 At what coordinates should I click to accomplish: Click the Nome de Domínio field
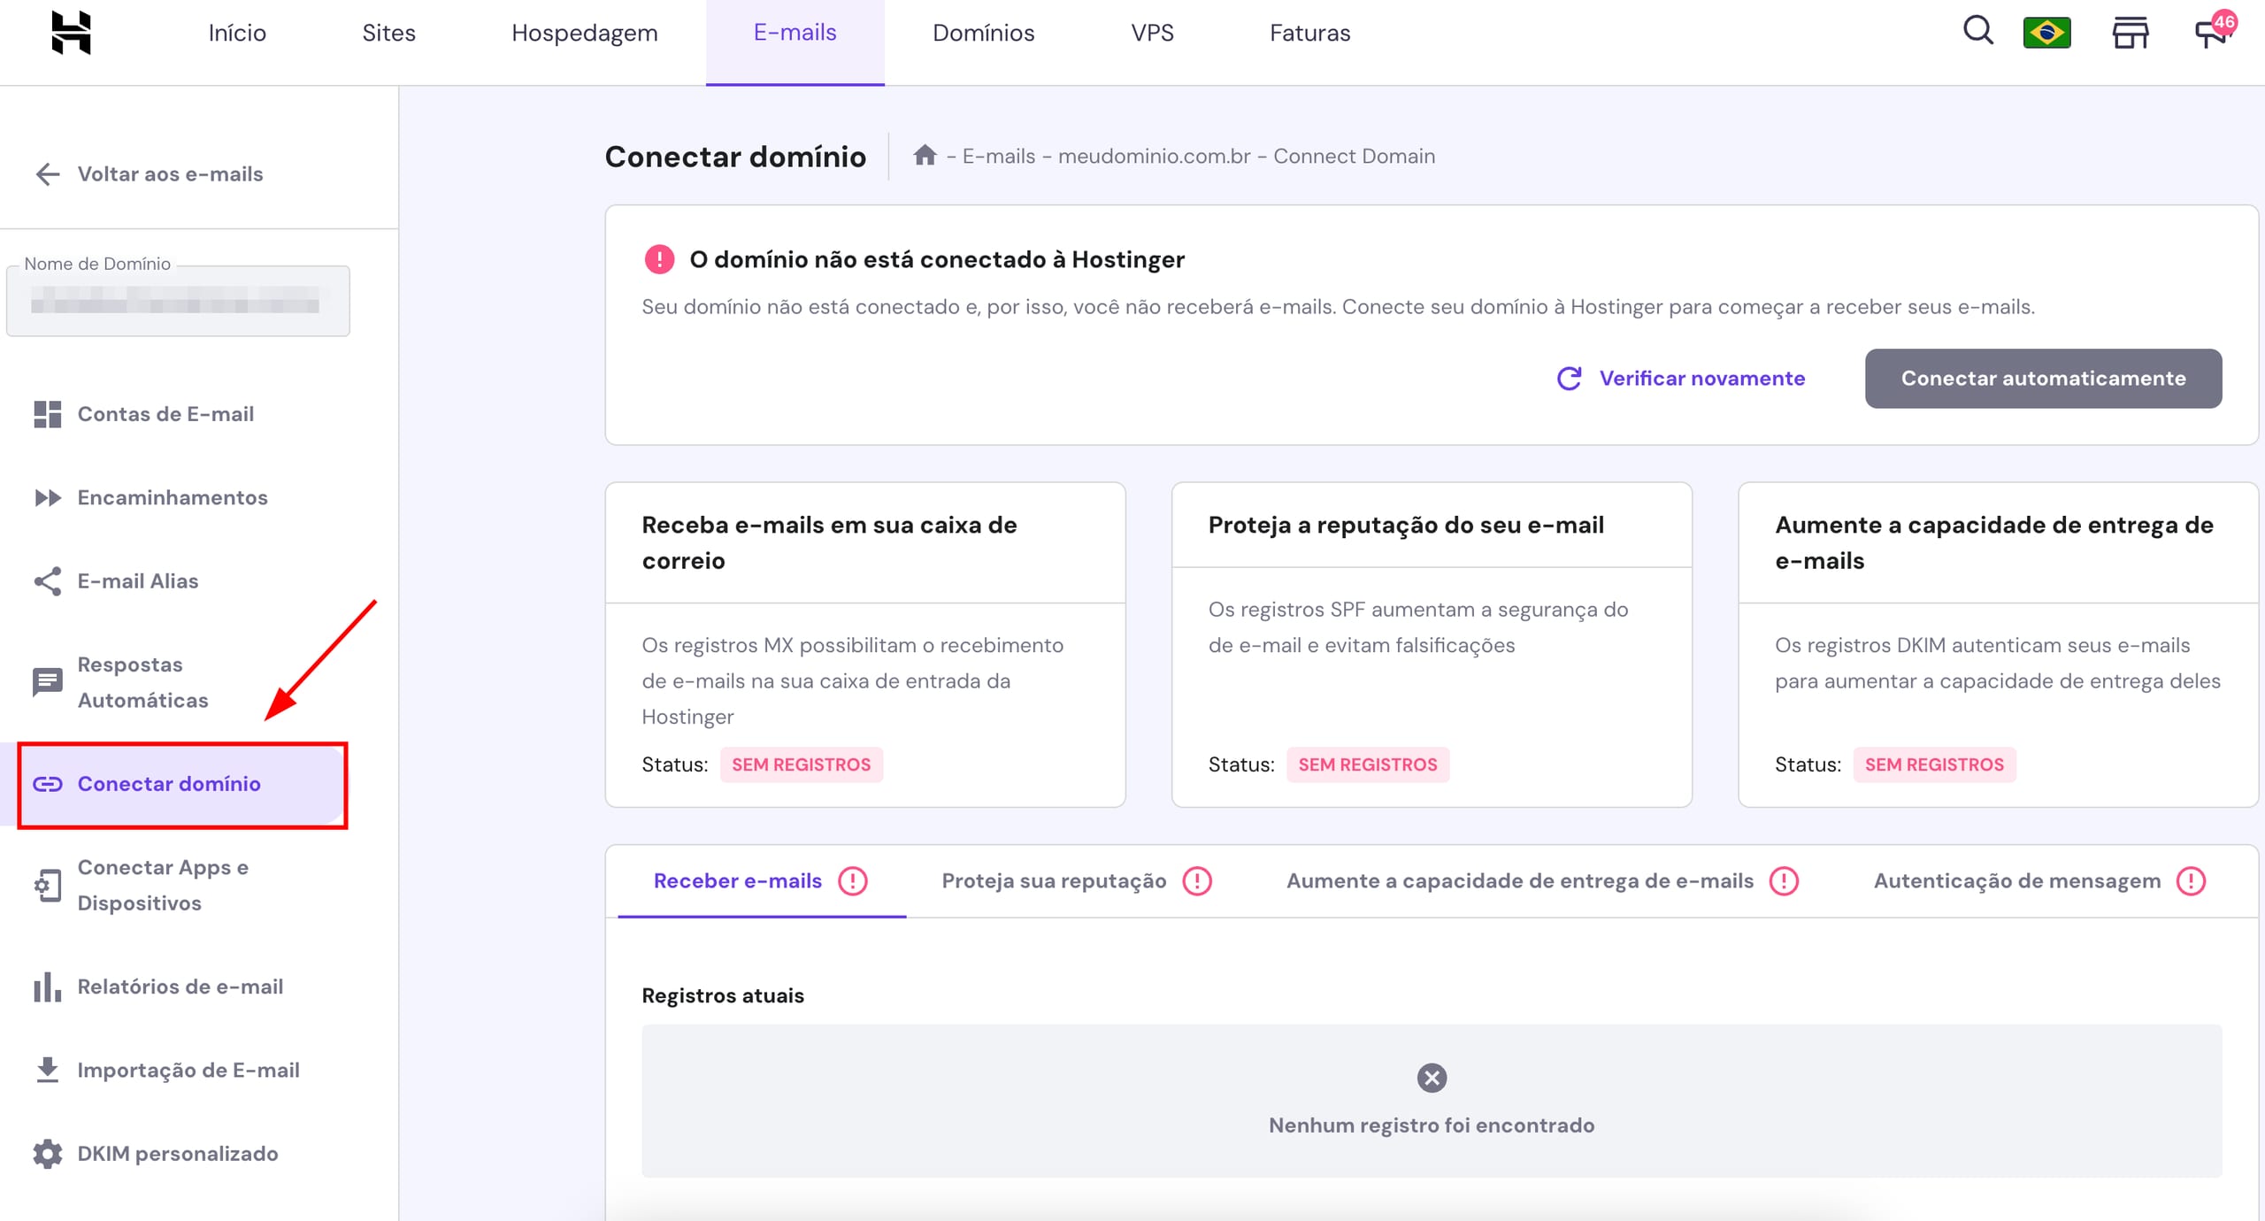click(x=177, y=301)
